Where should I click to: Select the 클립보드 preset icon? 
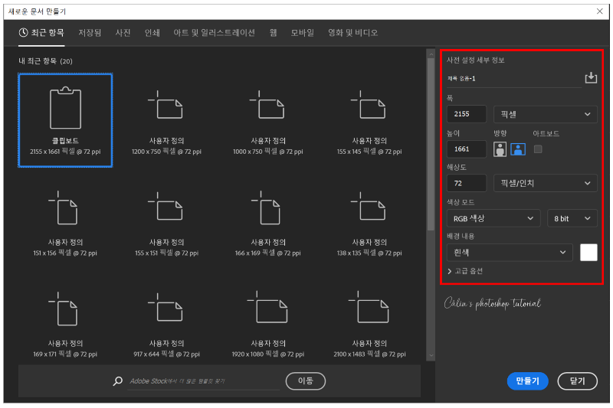pyautogui.click(x=65, y=108)
